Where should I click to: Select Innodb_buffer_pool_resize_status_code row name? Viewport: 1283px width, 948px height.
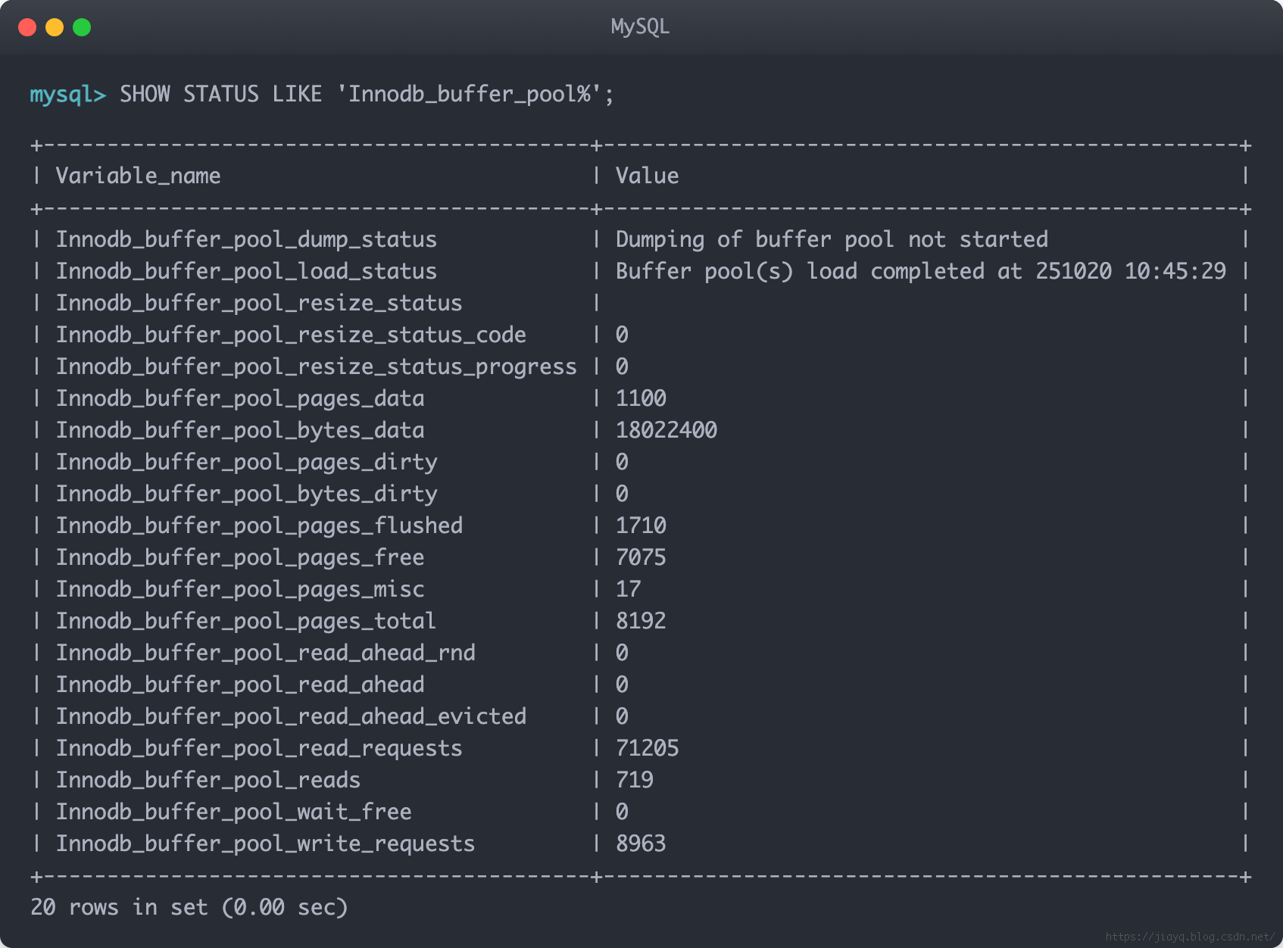tap(291, 335)
